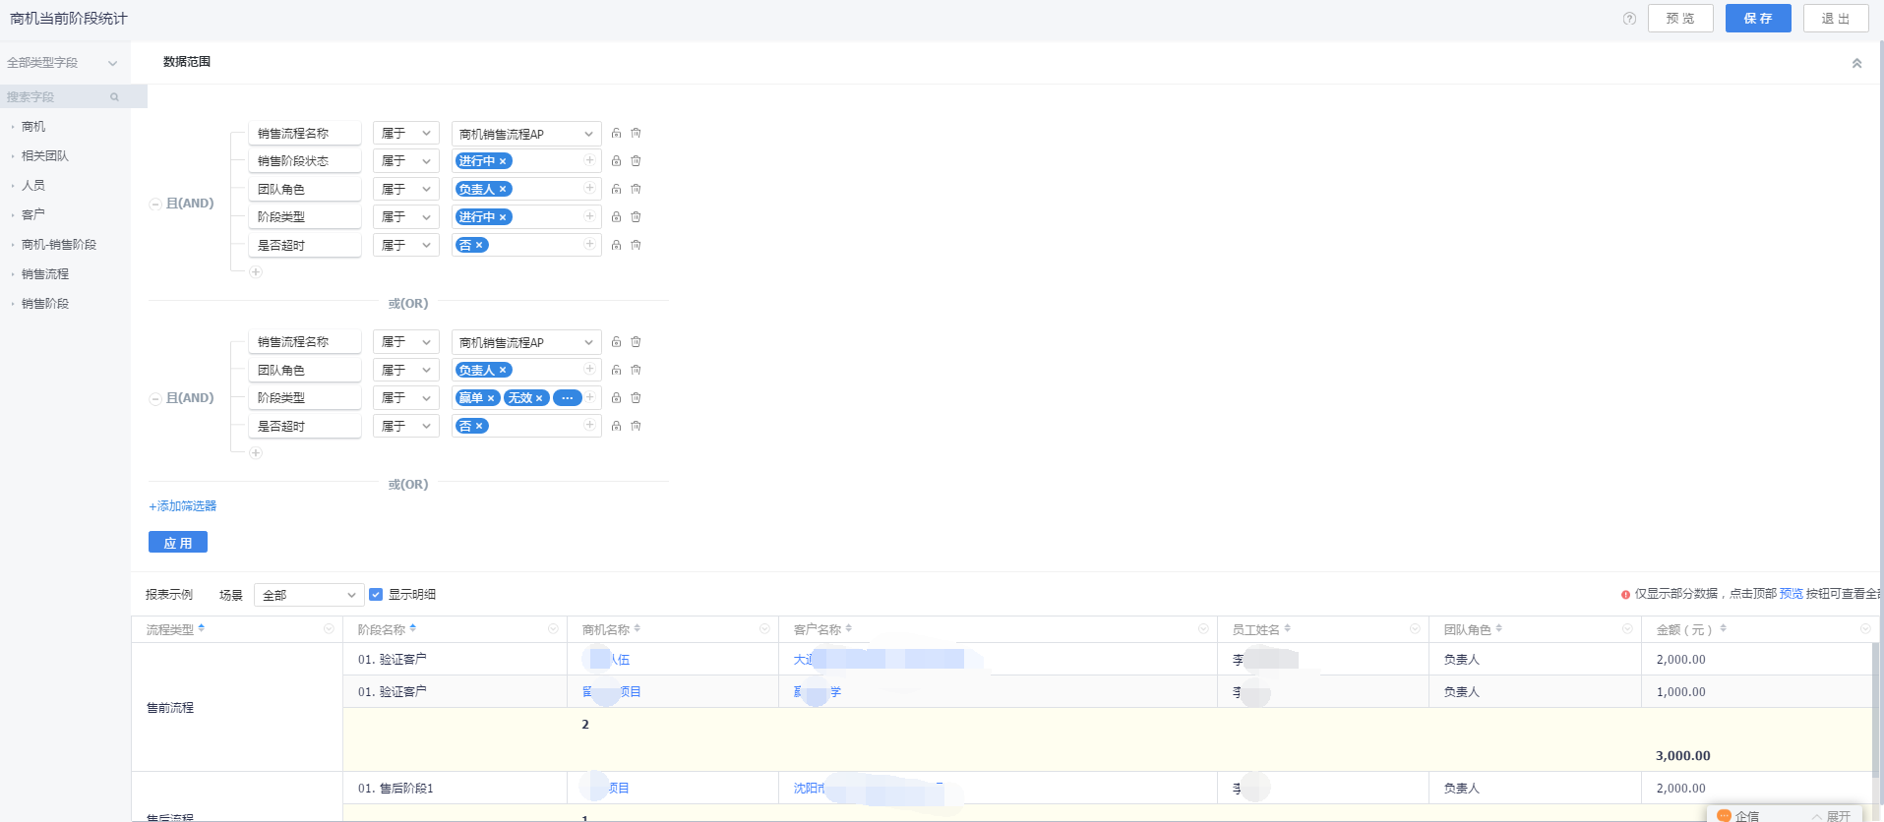This screenshot has height=822, width=1884.
Task: Remove 否 tag in first 是否超时
Action: [x=479, y=245]
